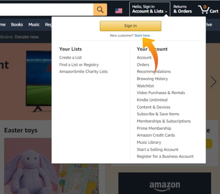Open Watchlist link
This screenshot has width=220, height=194.
click(x=145, y=86)
